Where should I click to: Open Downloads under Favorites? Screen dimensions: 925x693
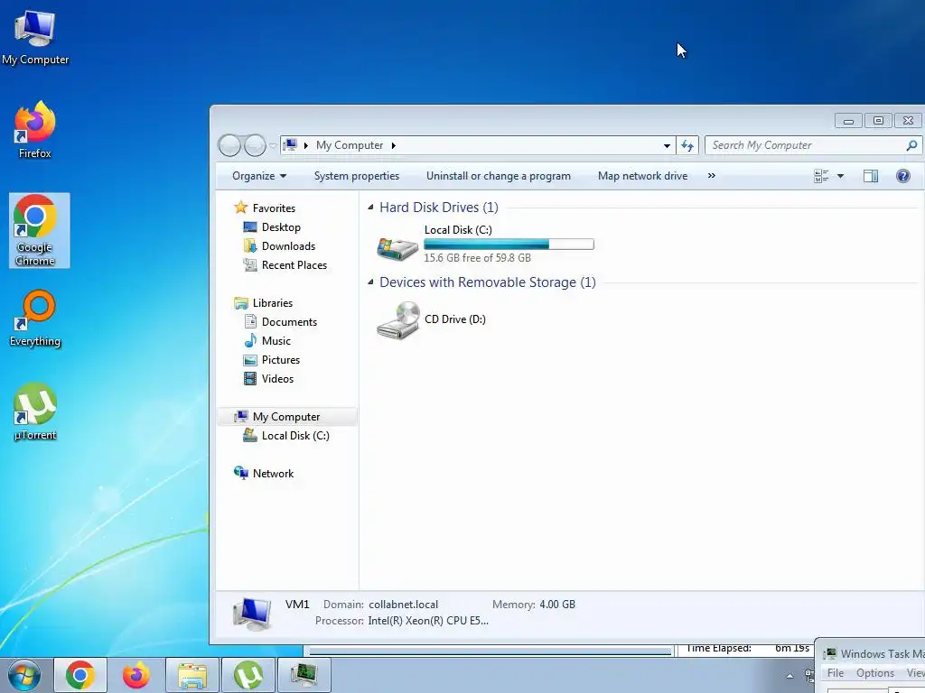click(288, 245)
